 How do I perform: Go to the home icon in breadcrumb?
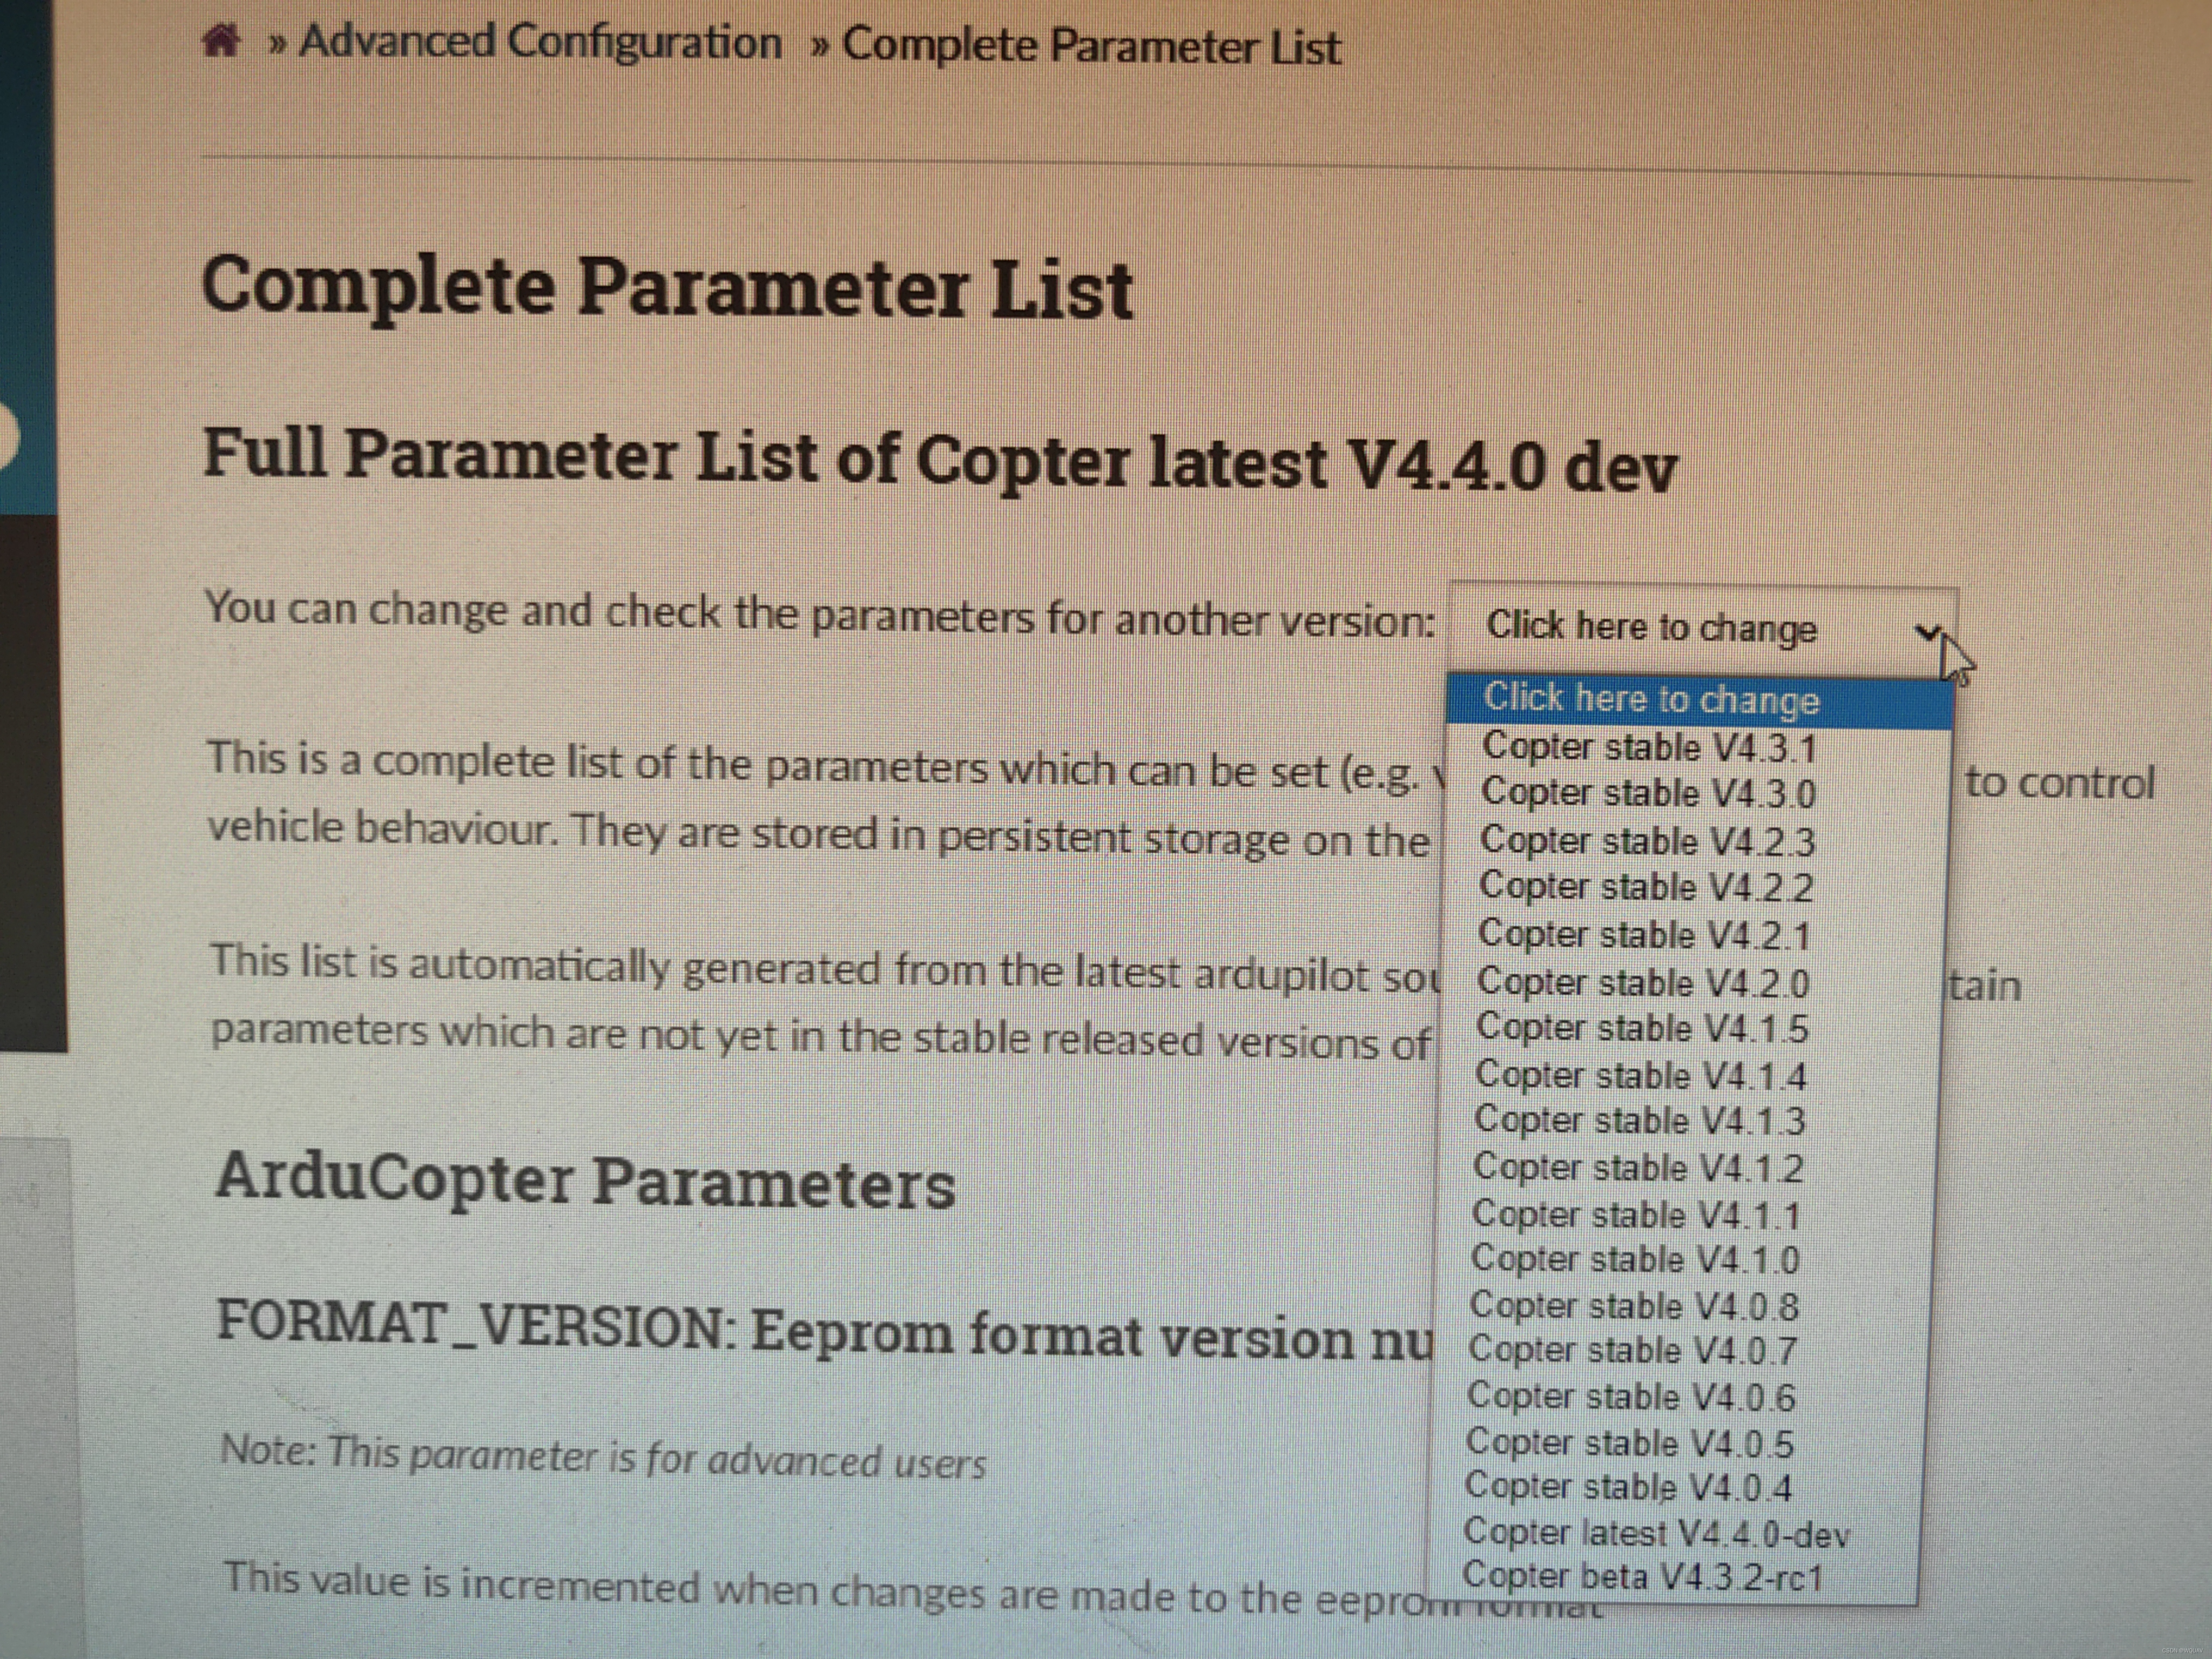(221, 41)
